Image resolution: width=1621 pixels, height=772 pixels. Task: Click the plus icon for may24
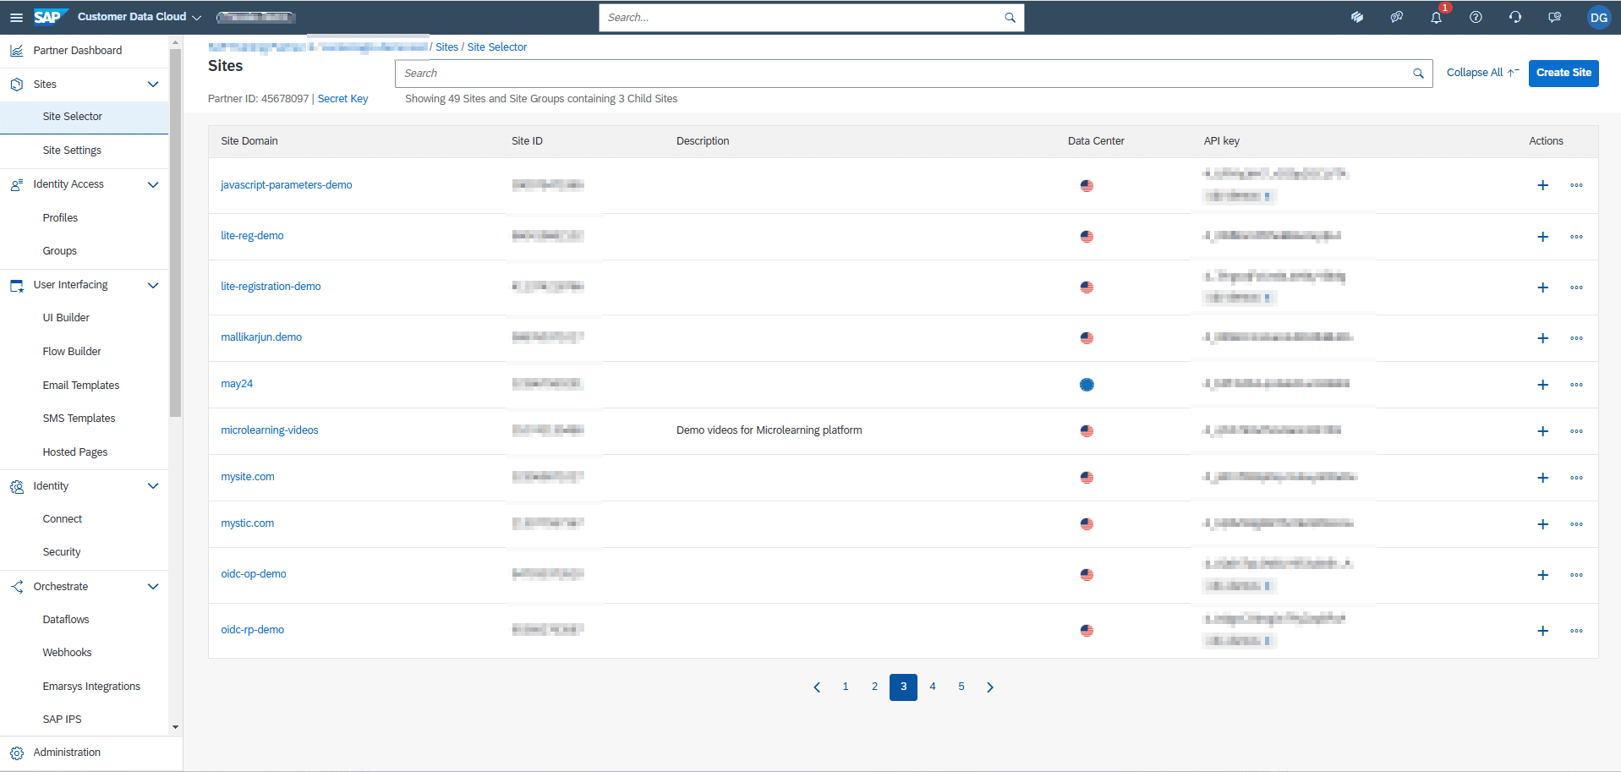coord(1542,385)
